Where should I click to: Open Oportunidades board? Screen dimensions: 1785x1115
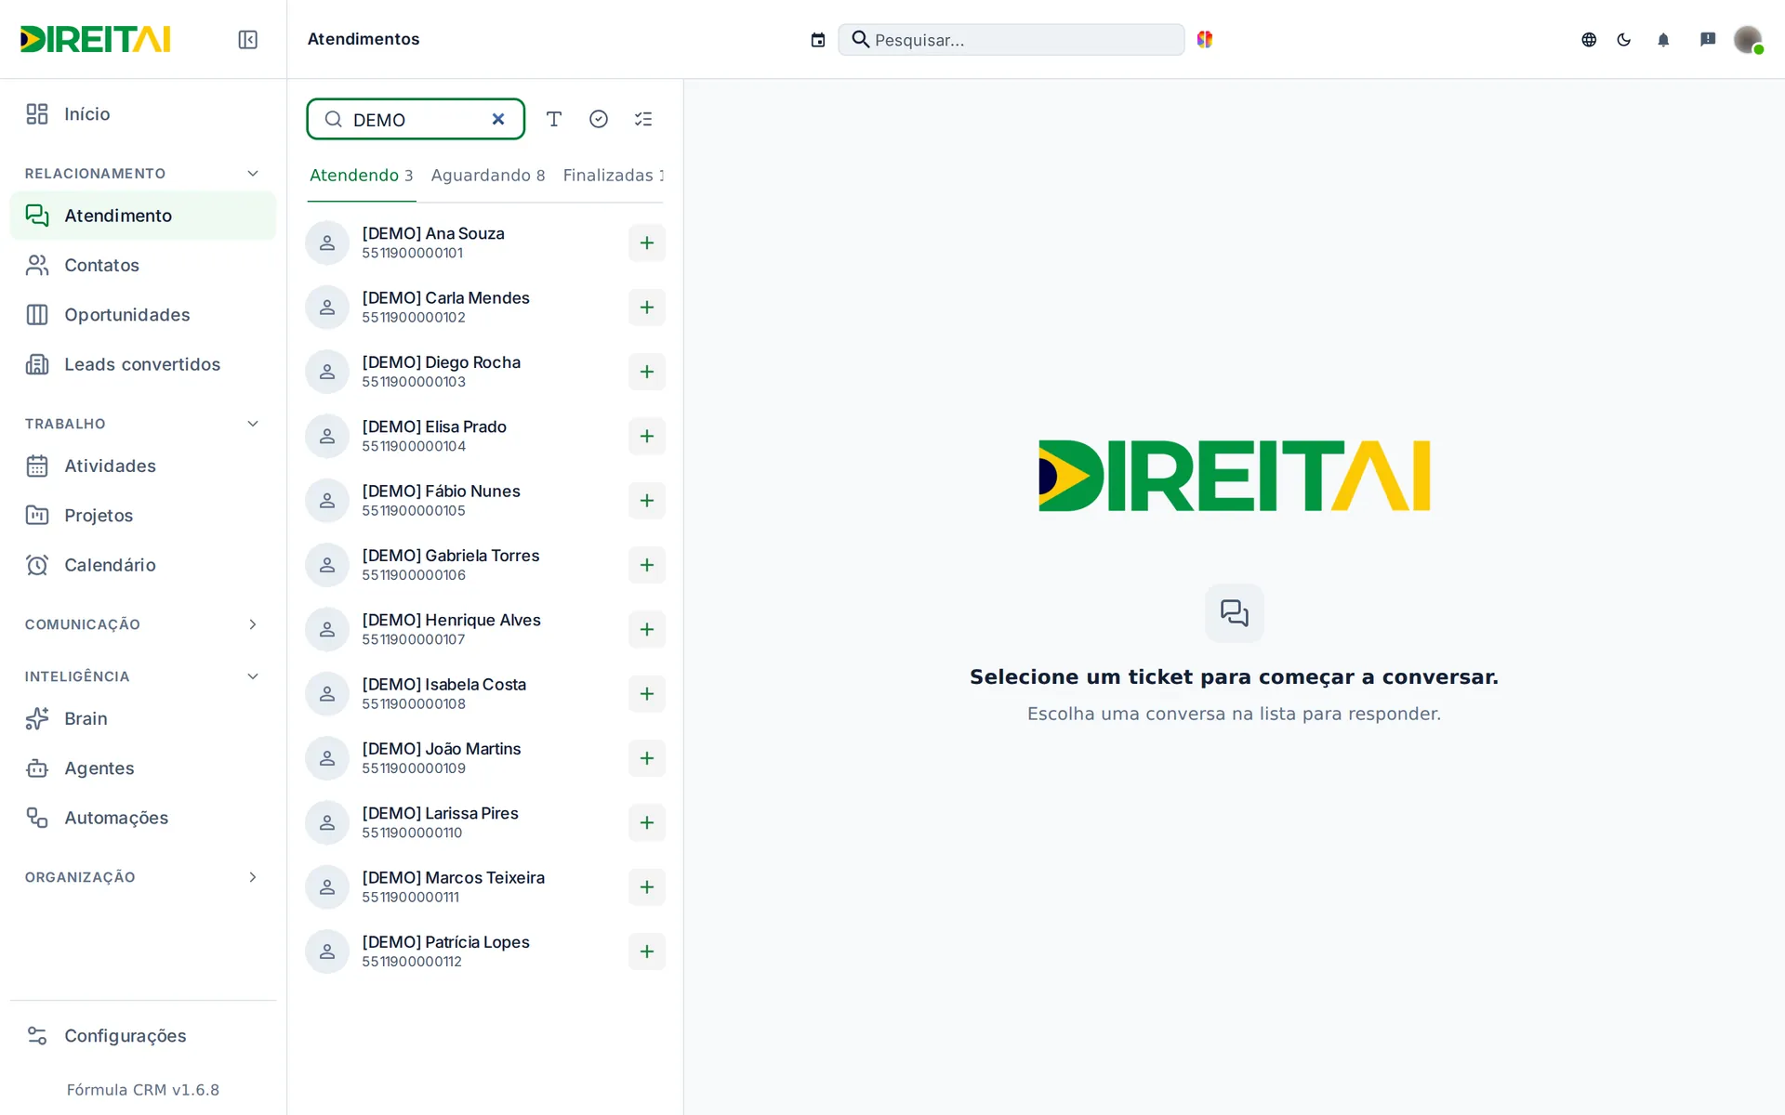(142, 315)
